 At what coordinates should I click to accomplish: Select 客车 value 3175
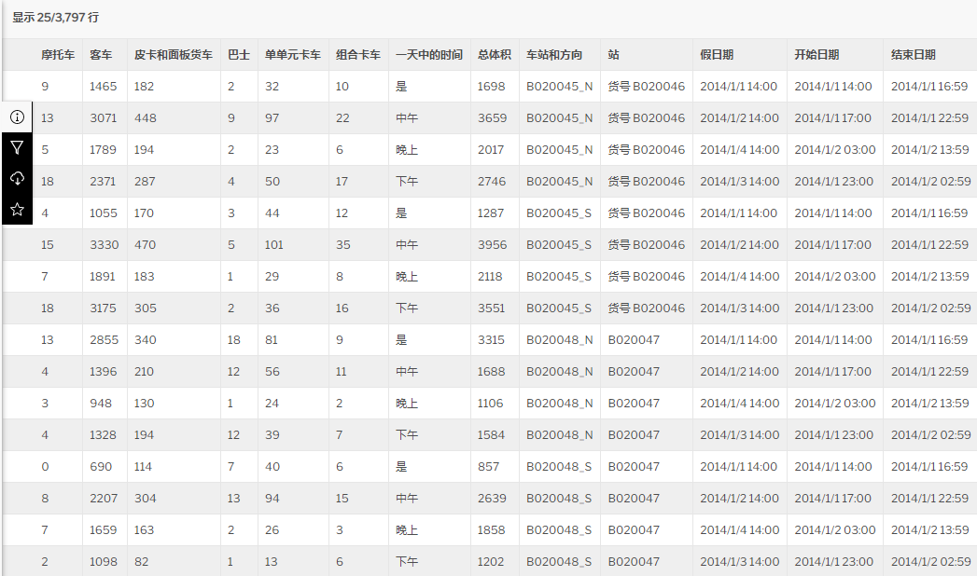click(103, 309)
